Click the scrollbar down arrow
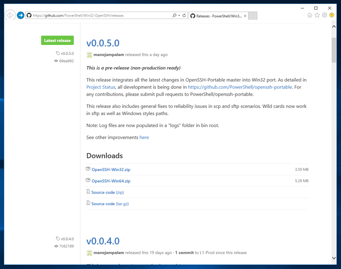 (x=334, y=258)
